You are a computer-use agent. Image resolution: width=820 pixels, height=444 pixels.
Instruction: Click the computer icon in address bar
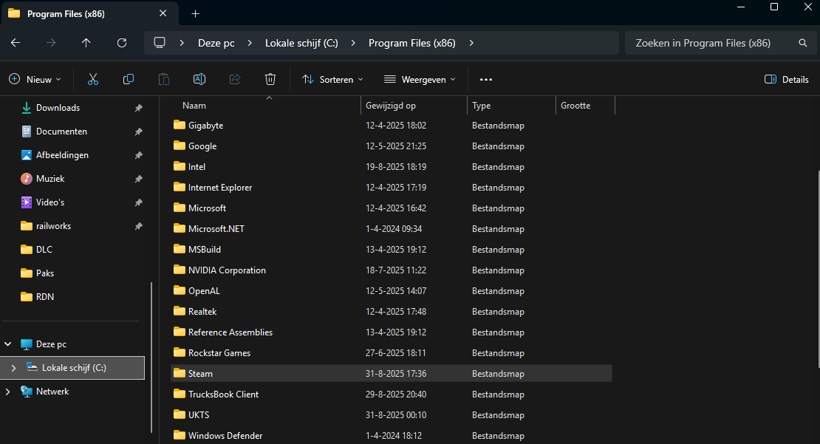click(160, 43)
